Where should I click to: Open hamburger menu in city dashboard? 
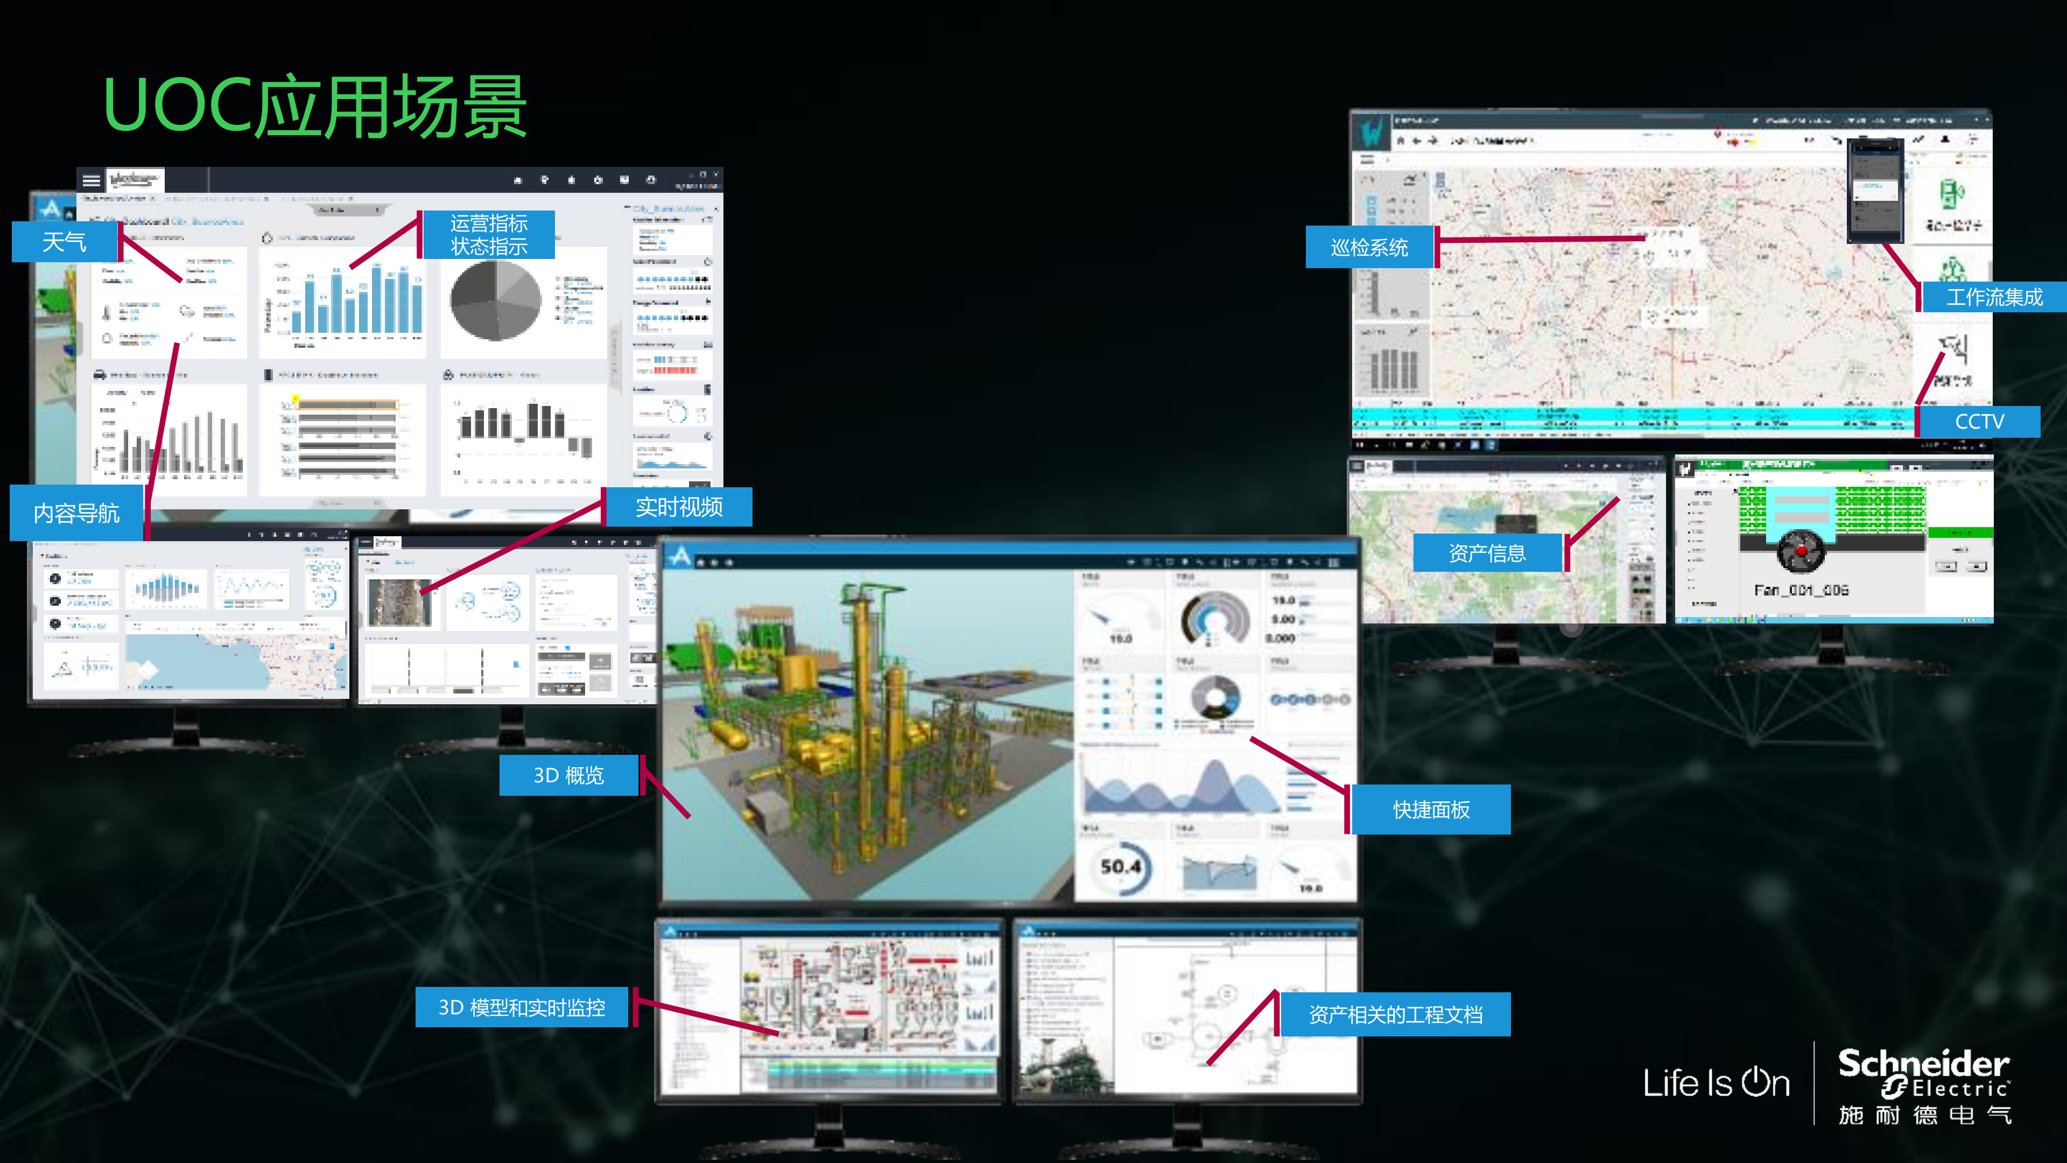coord(92,180)
